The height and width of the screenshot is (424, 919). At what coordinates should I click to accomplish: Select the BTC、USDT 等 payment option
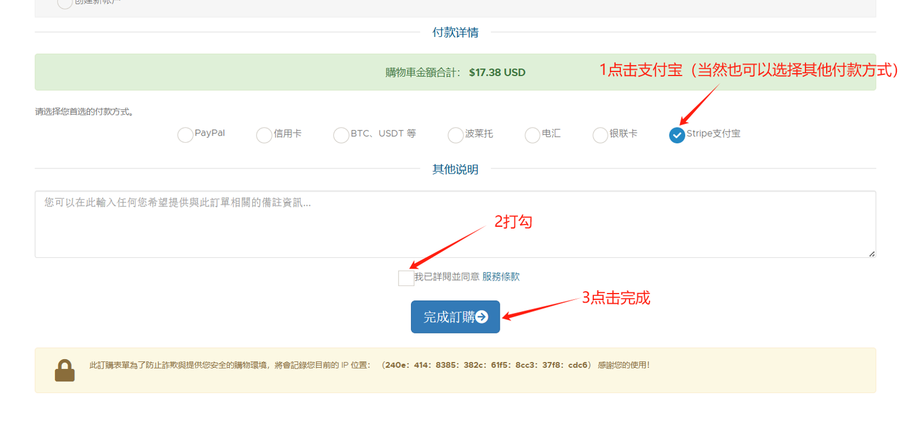(341, 135)
